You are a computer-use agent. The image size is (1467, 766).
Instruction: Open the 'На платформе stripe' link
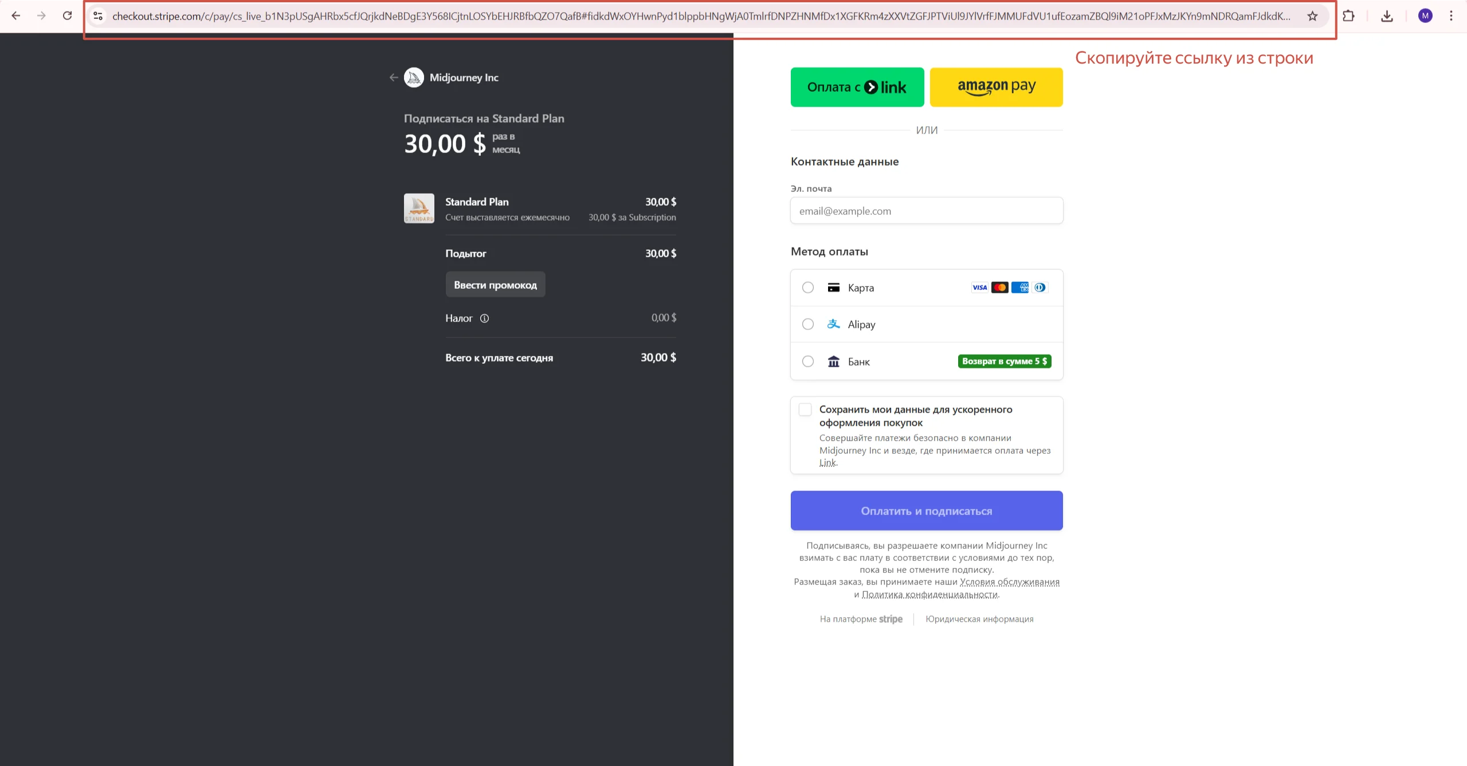pyautogui.click(x=861, y=619)
